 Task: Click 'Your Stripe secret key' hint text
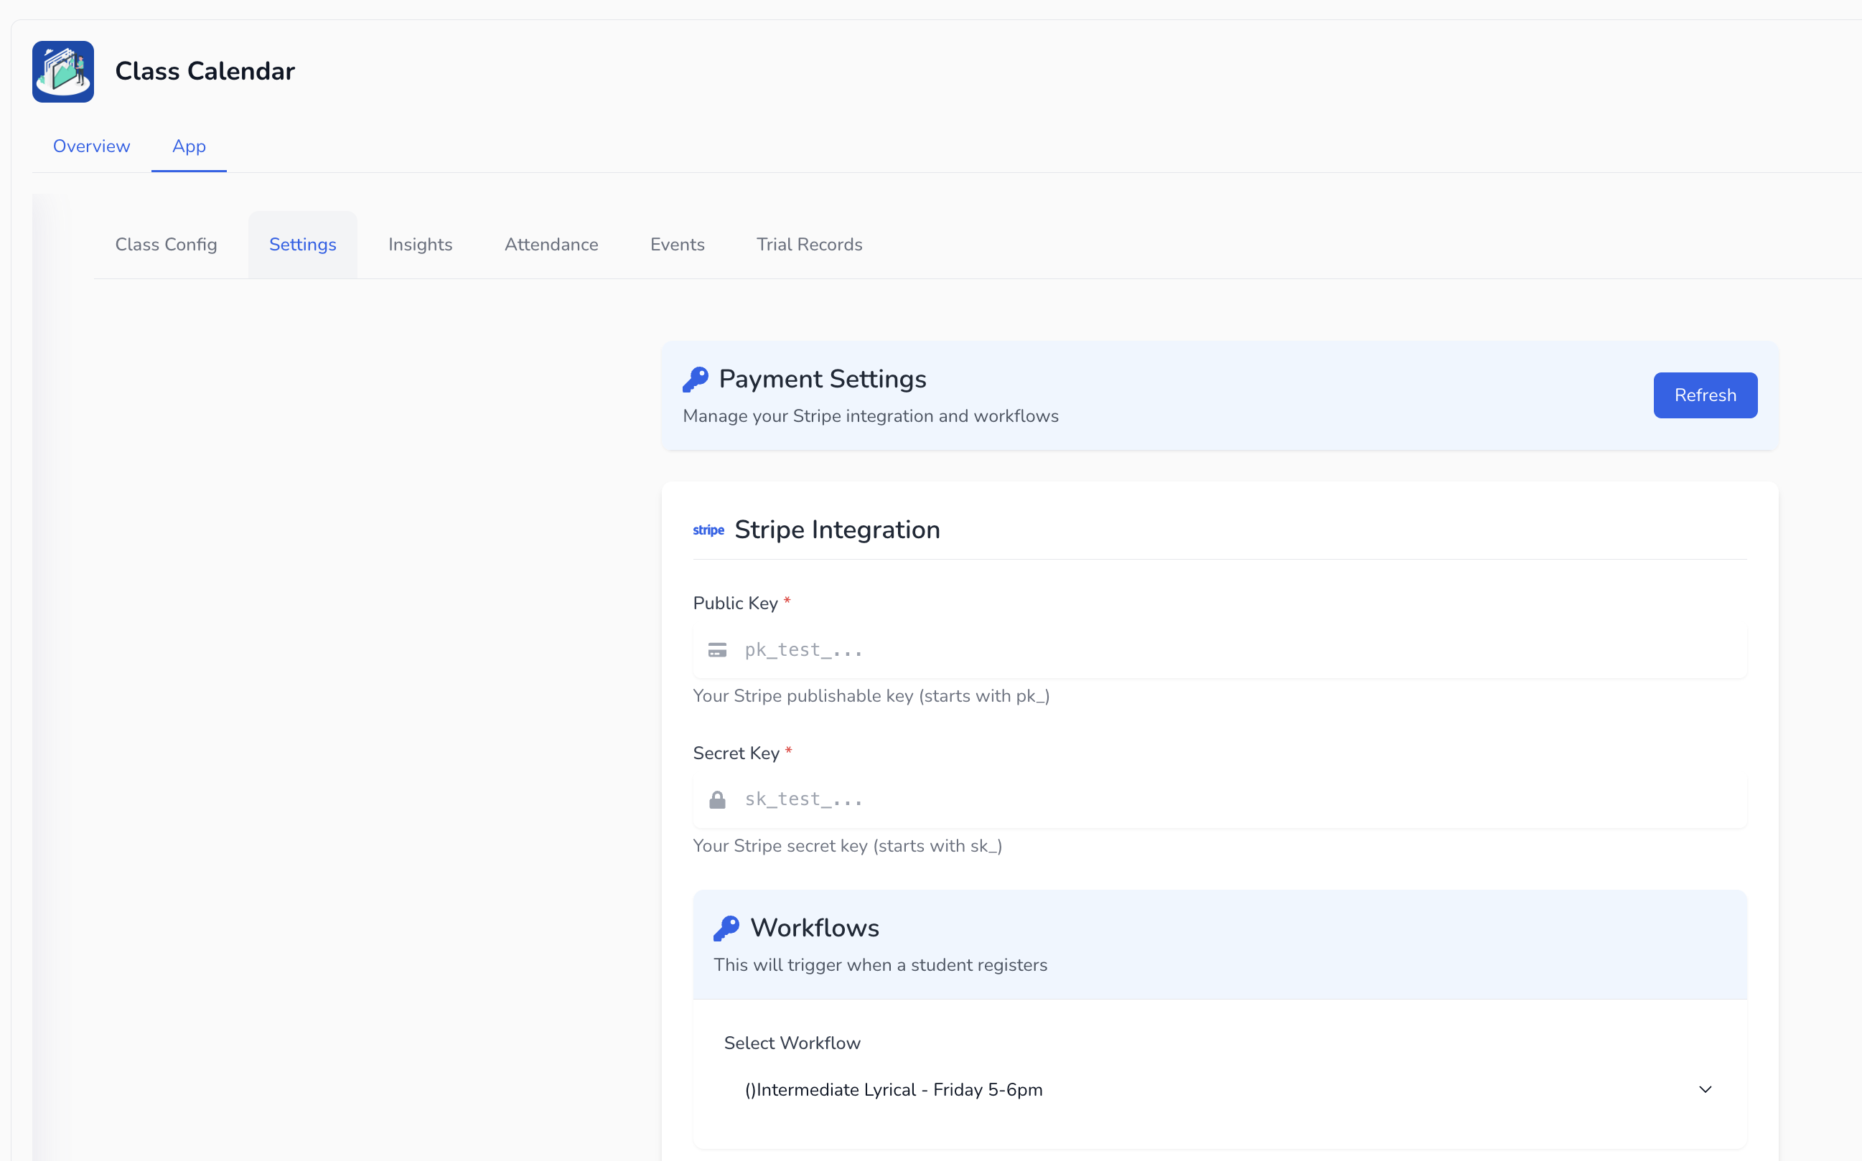[x=847, y=846]
